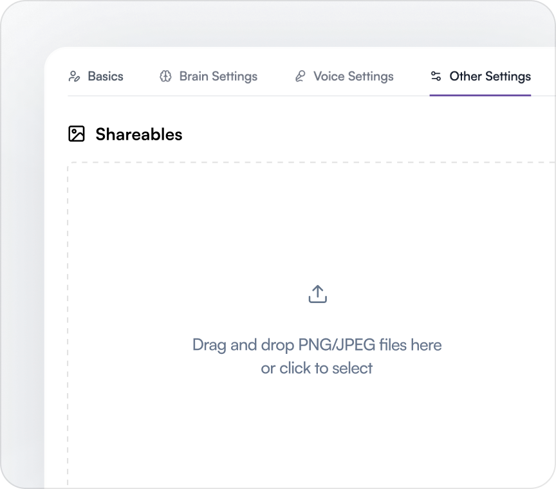Image resolution: width=556 pixels, height=489 pixels.
Task: Click the "or click to select" text
Action: (x=317, y=368)
